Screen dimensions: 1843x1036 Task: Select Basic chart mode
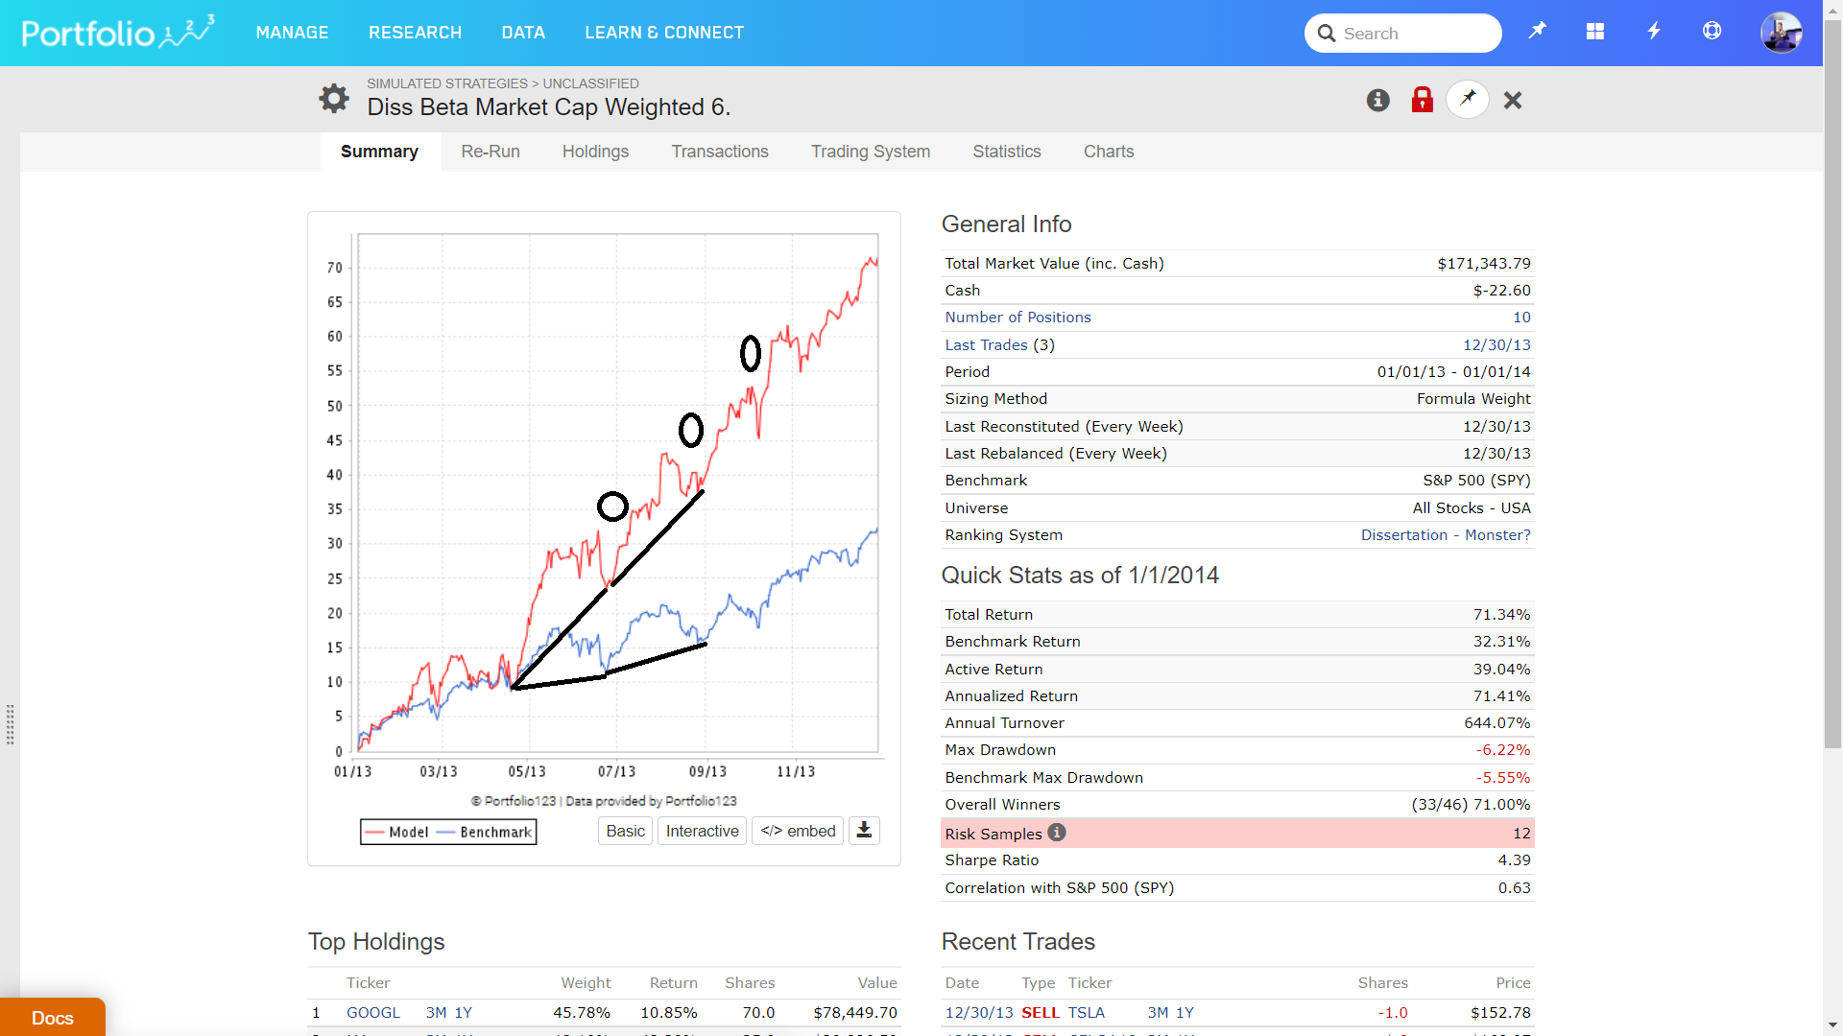tap(626, 831)
